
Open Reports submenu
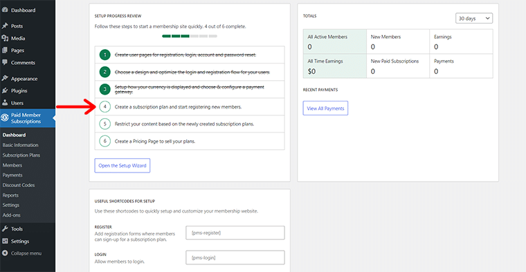point(10,195)
